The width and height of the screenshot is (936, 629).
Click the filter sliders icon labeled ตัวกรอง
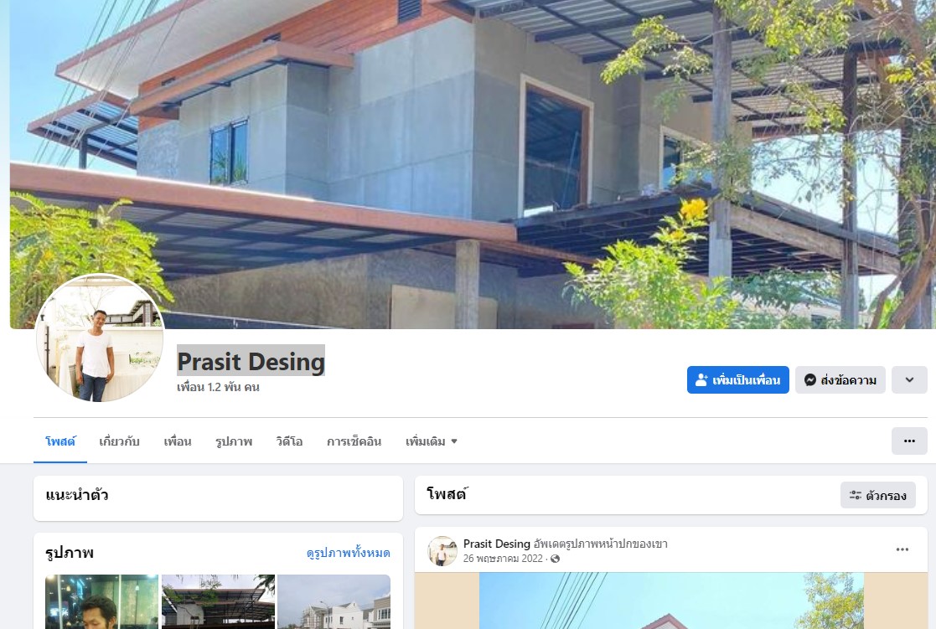tap(856, 495)
